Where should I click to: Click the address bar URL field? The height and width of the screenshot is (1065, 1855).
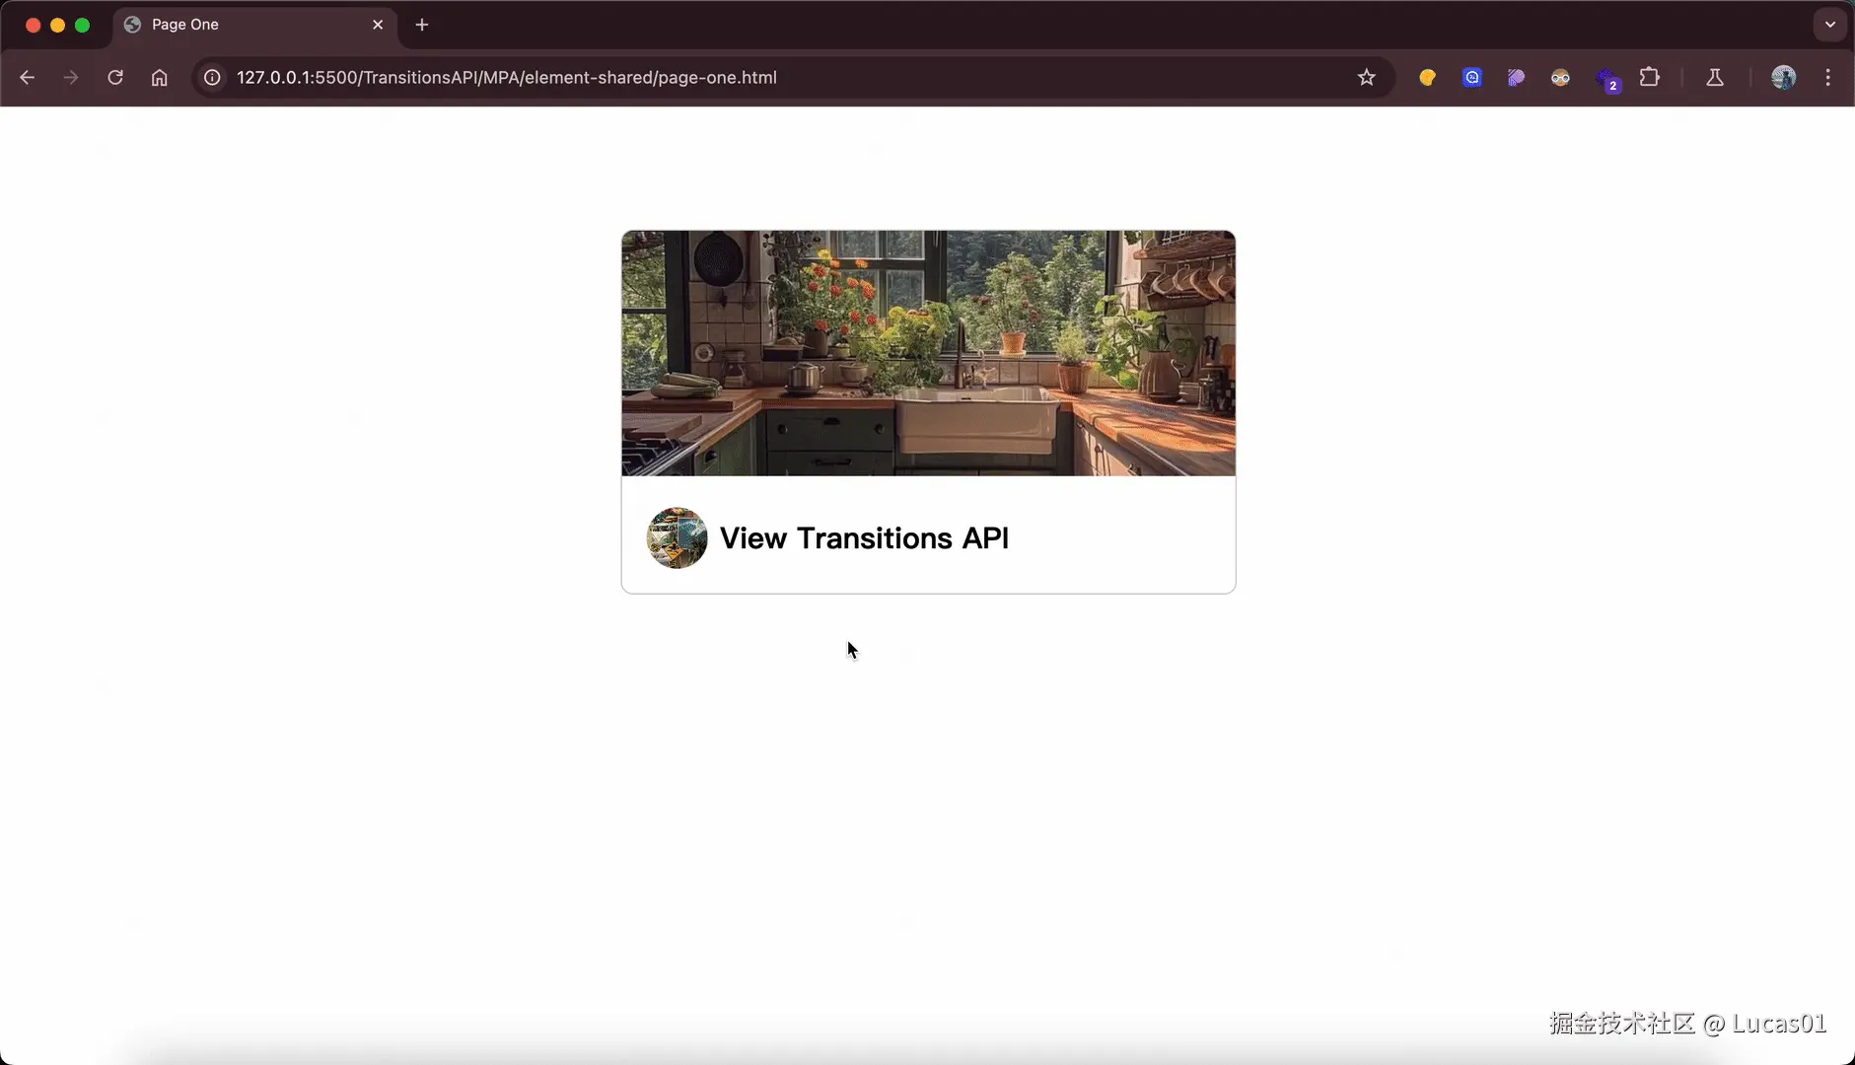pos(690,78)
